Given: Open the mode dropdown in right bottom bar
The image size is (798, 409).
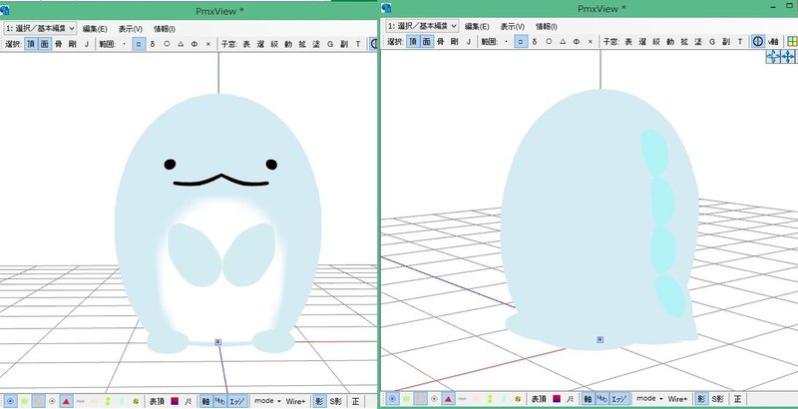Looking at the screenshot, I should pyautogui.click(x=649, y=398).
